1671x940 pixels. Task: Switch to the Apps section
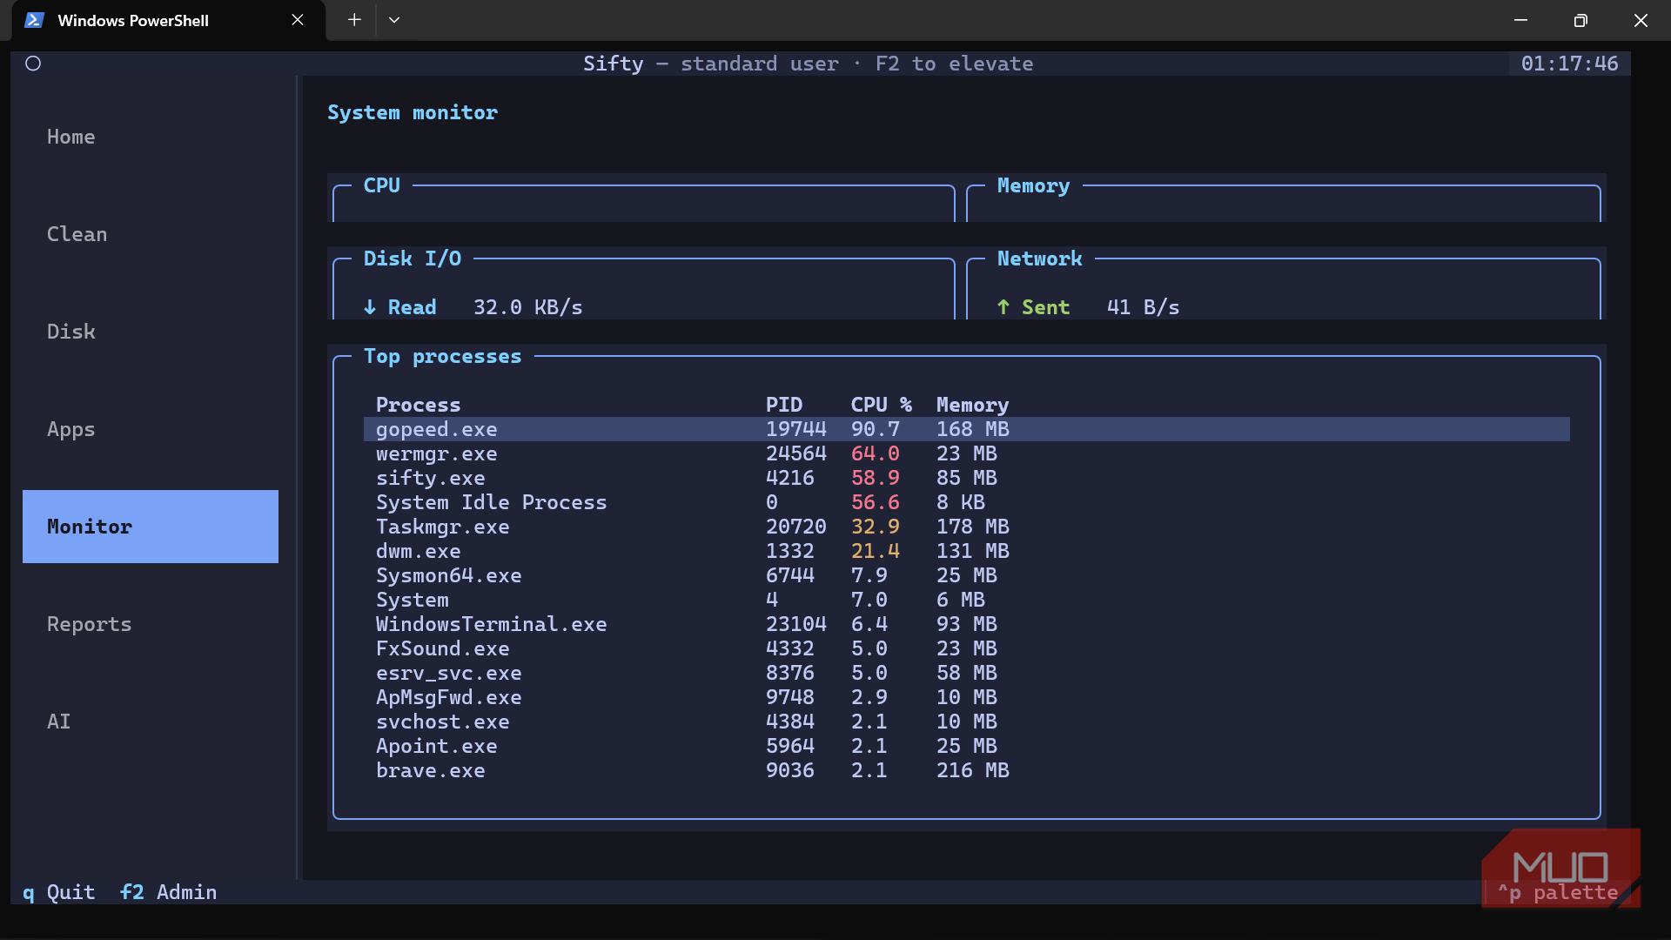click(x=151, y=429)
